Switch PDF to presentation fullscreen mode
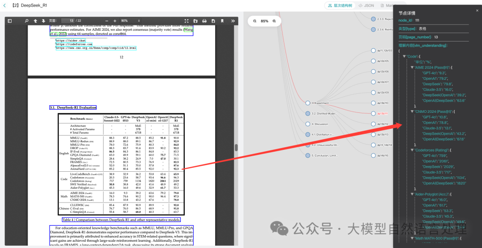Viewport: 482px width, 248px height. (186, 21)
